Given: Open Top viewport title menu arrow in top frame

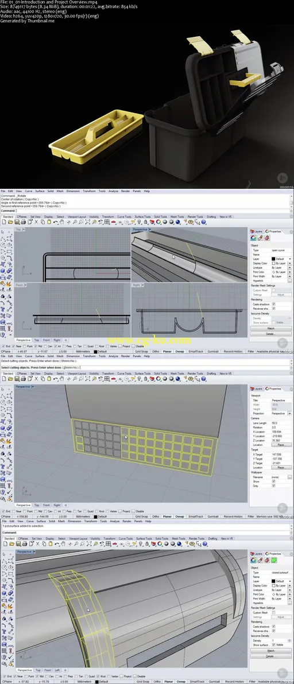Looking at the screenshot, I should point(24,230).
